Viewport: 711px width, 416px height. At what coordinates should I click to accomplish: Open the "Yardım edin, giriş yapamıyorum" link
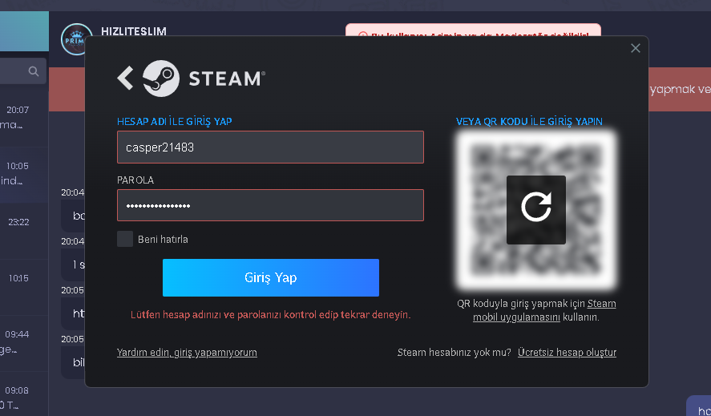pyautogui.click(x=187, y=353)
